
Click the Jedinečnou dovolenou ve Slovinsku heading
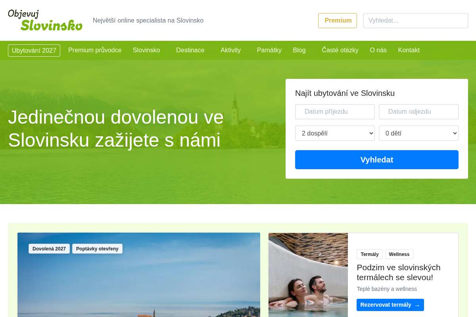(x=116, y=128)
